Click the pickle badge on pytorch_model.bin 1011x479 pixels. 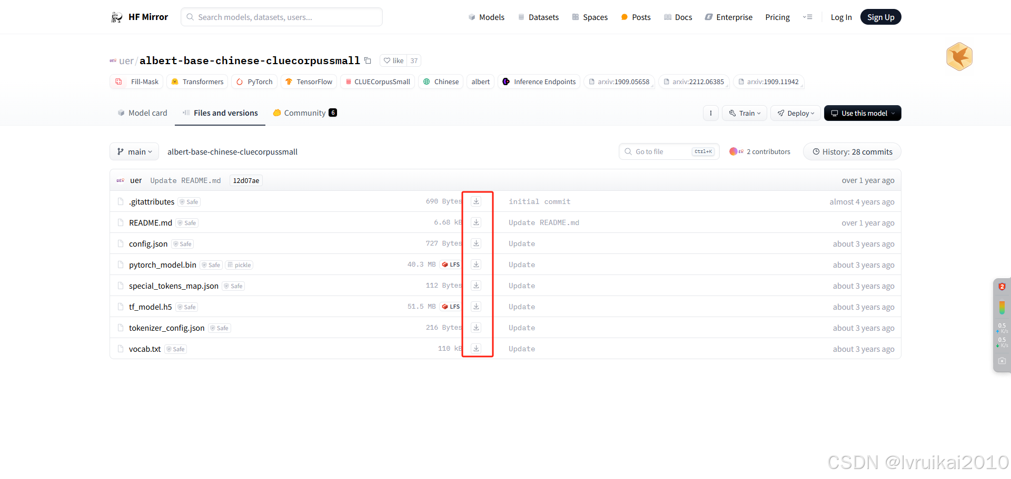239,265
